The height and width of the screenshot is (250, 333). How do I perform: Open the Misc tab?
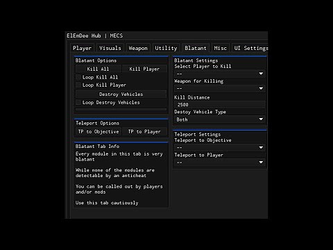[220, 48]
